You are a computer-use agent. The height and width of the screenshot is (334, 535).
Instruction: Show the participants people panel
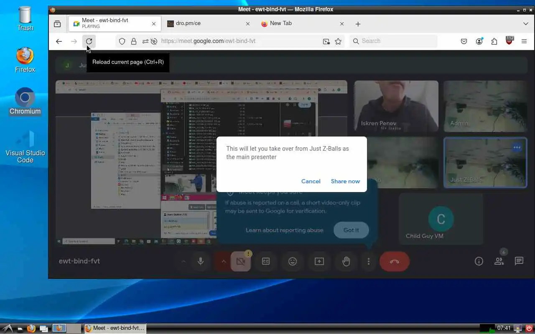(499, 261)
